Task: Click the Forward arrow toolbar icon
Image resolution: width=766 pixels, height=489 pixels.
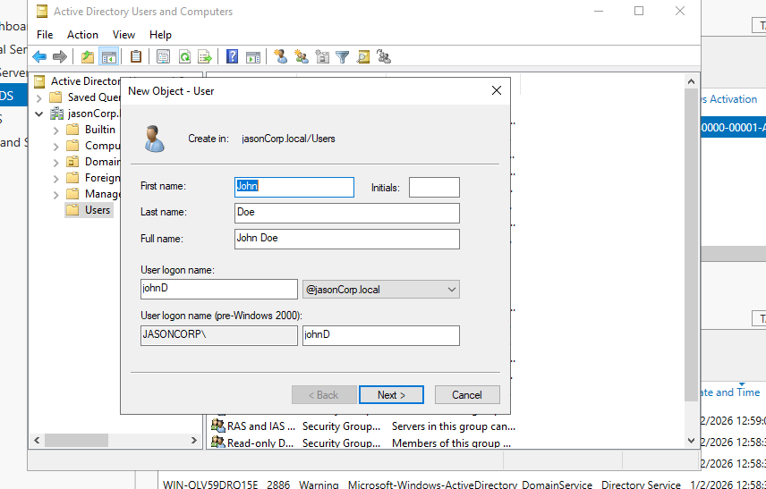Action: coord(60,56)
